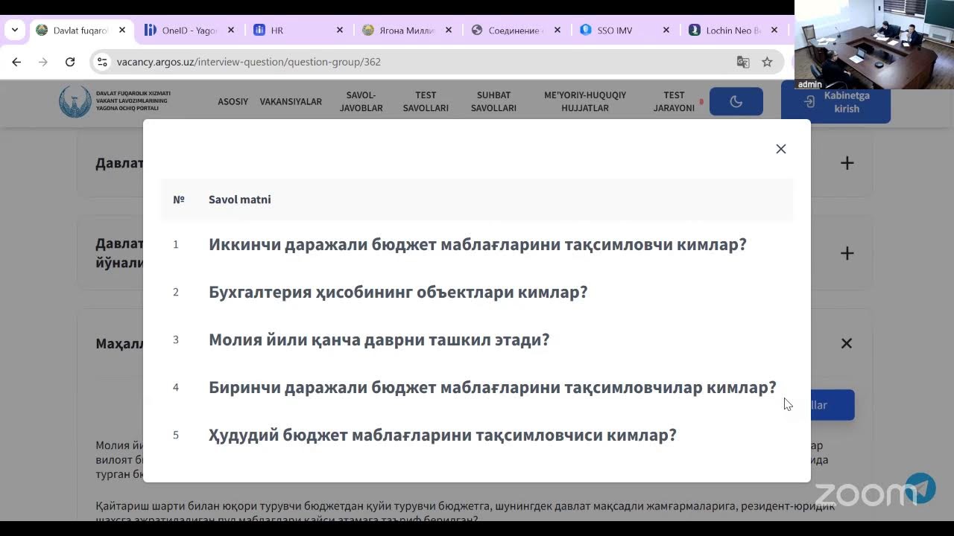This screenshot has width=954, height=536.
Task: Collapse the Маҳалла section with X icon
Action: (847, 343)
